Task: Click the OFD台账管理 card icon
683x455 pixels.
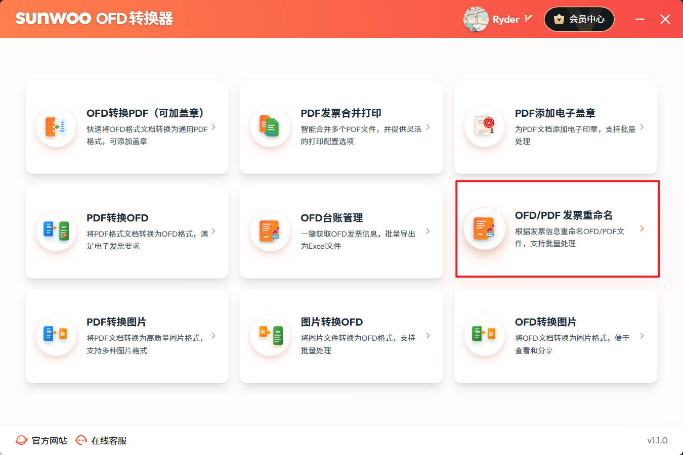Action: [270, 231]
